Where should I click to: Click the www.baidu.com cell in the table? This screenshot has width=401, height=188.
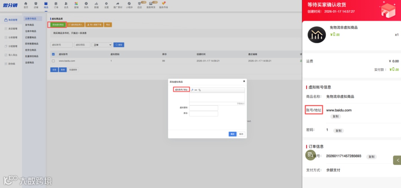[67, 61]
